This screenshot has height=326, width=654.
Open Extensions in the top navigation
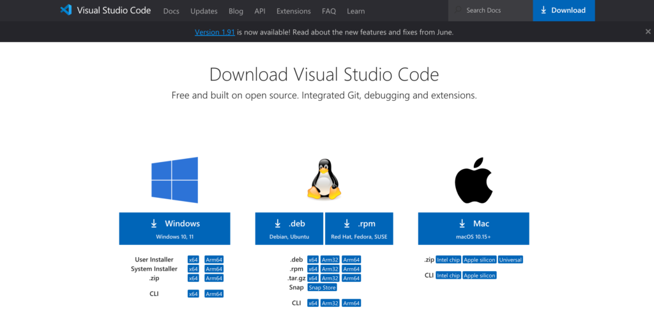[294, 11]
